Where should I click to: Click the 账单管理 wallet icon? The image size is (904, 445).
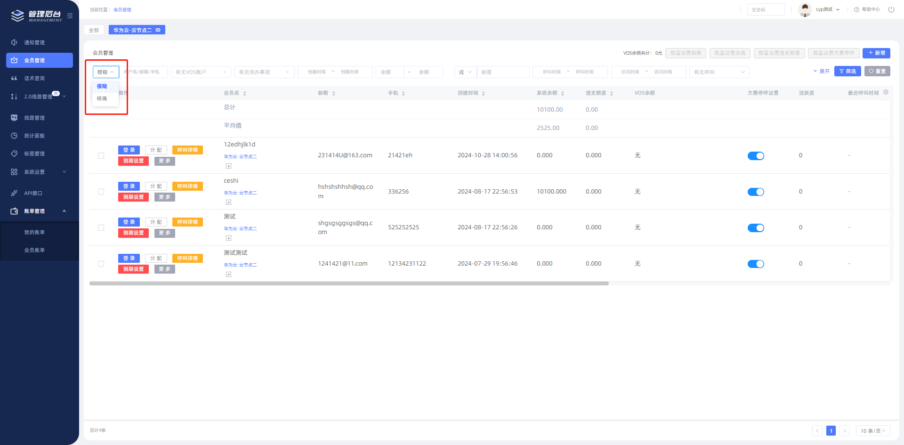14,211
